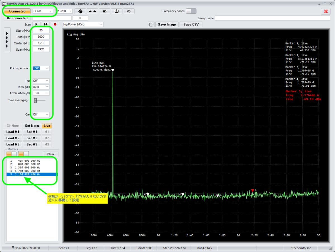Image resolution: width=335 pixels, height=252 pixels.
Task: Toggle the first Markers switch
Action: pos(11,154)
